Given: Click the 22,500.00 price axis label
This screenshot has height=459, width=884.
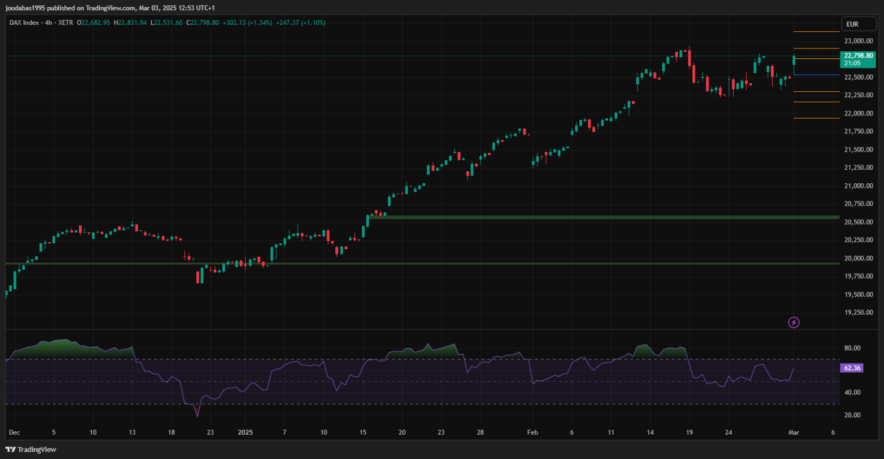Looking at the screenshot, I should pos(858,77).
